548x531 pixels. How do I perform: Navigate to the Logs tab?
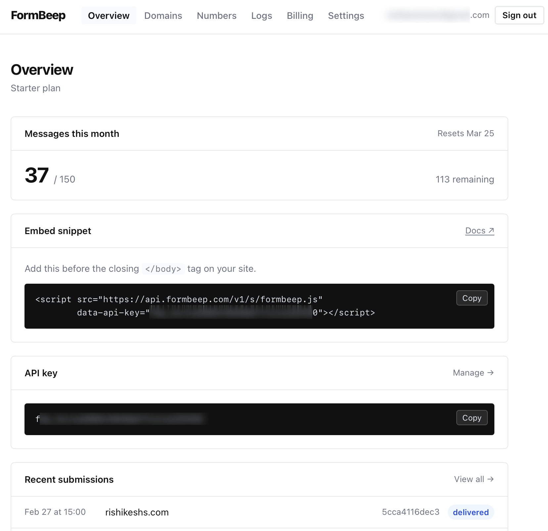click(261, 16)
